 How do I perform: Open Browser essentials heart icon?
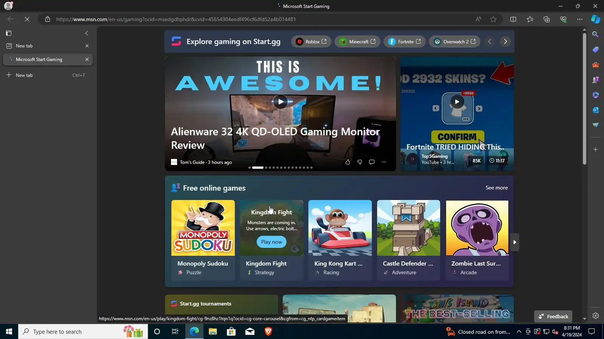click(x=563, y=19)
